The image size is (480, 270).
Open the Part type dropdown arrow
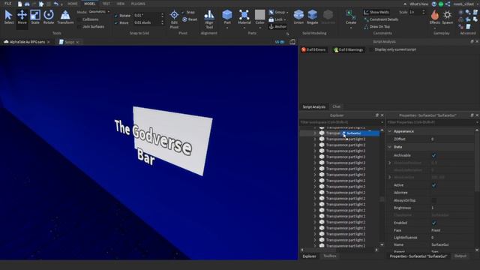pyautogui.click(x=227, y=28)
